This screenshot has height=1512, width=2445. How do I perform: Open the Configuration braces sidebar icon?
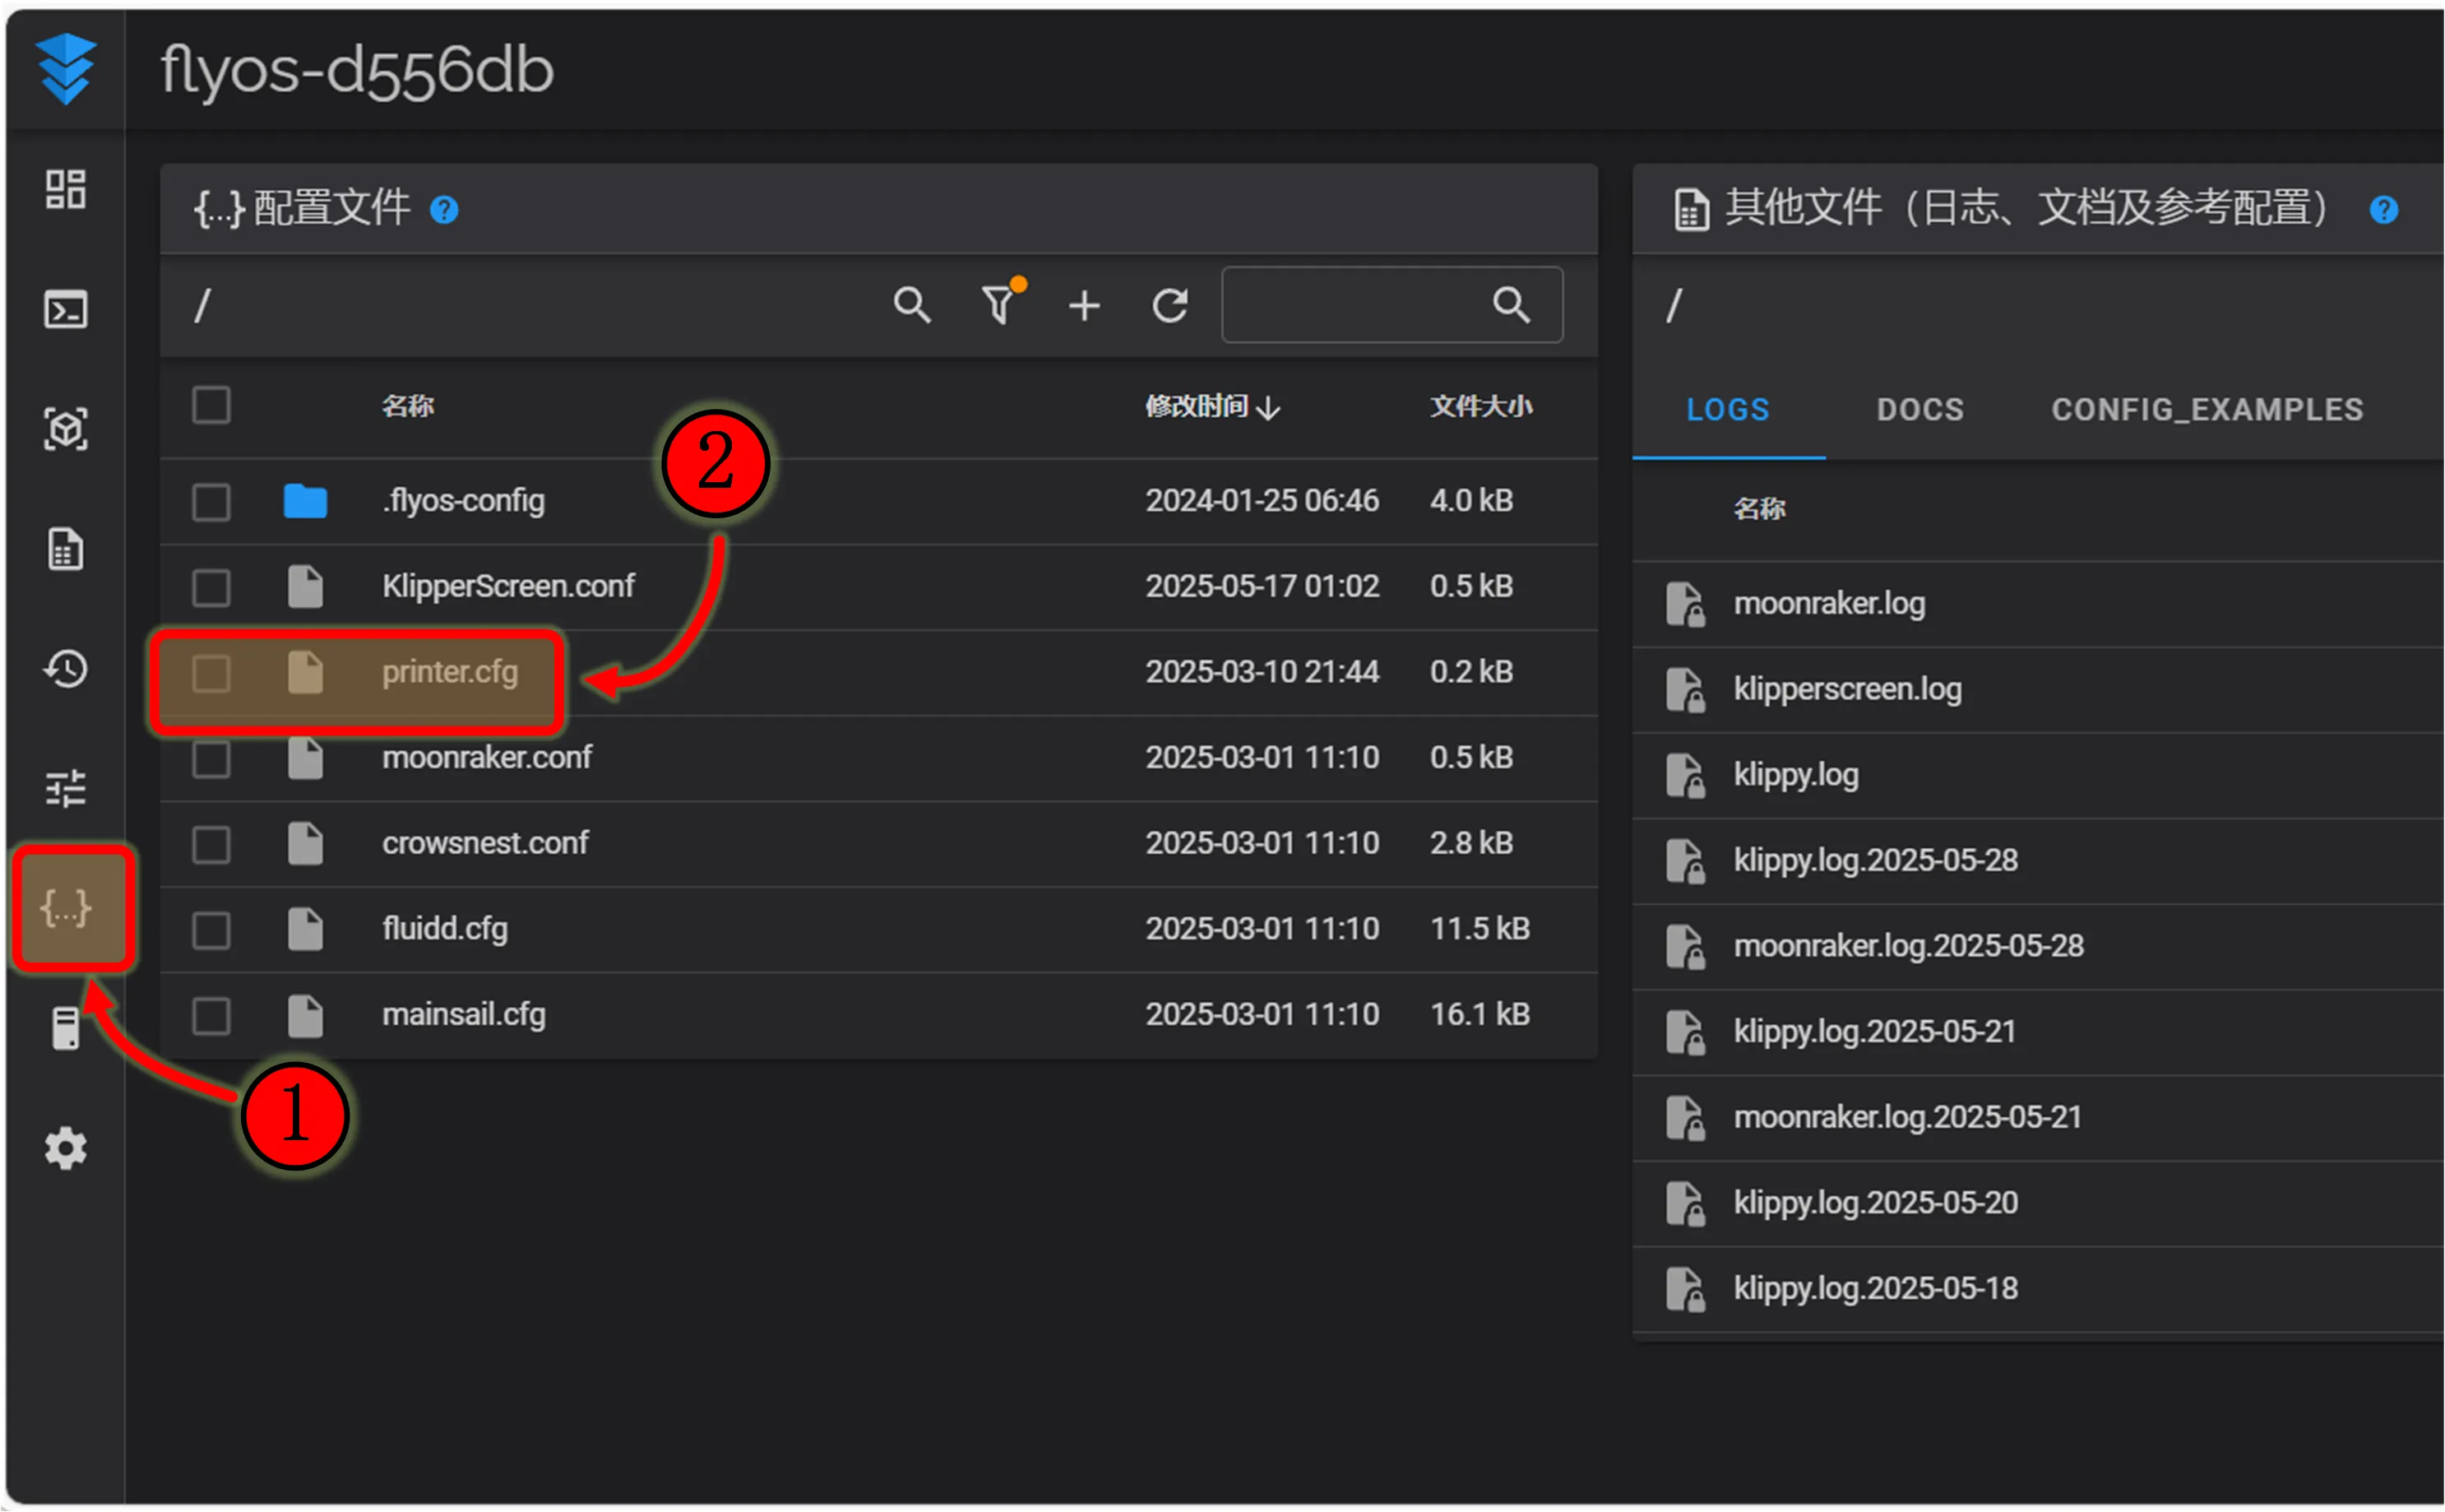point(65,909)
